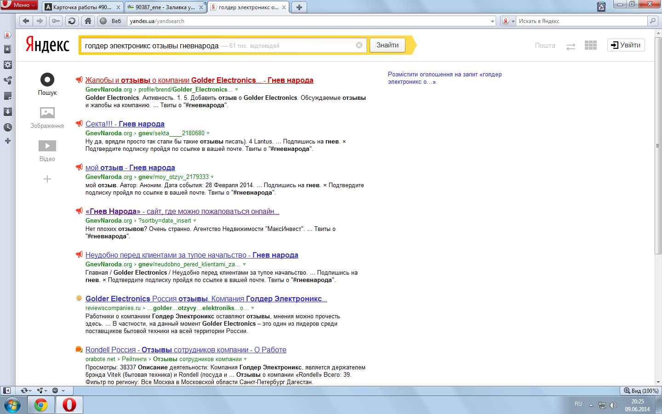Close the 90387_ene tab
The image size is (662, 414).
click(201, 7)
